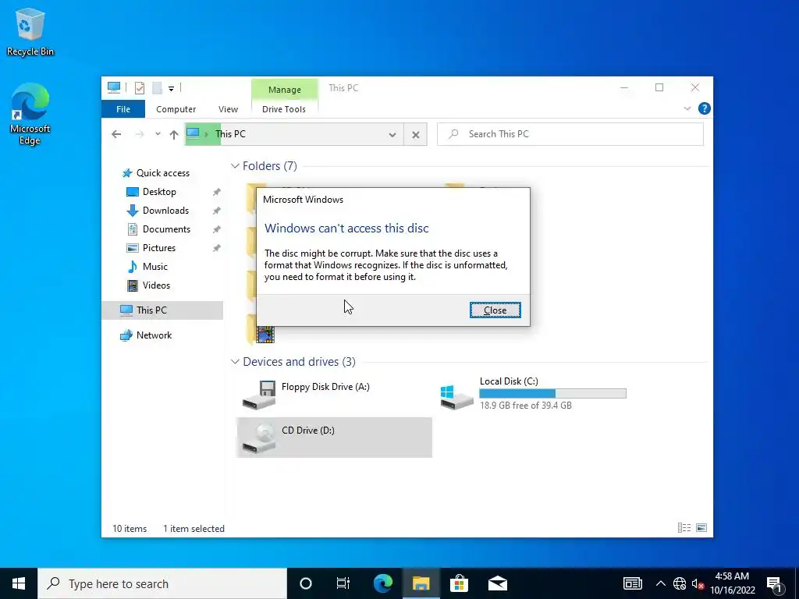The width and height of the screenshot is (799, 599).
Task: Click the Search This PC field
Action: 570,134
